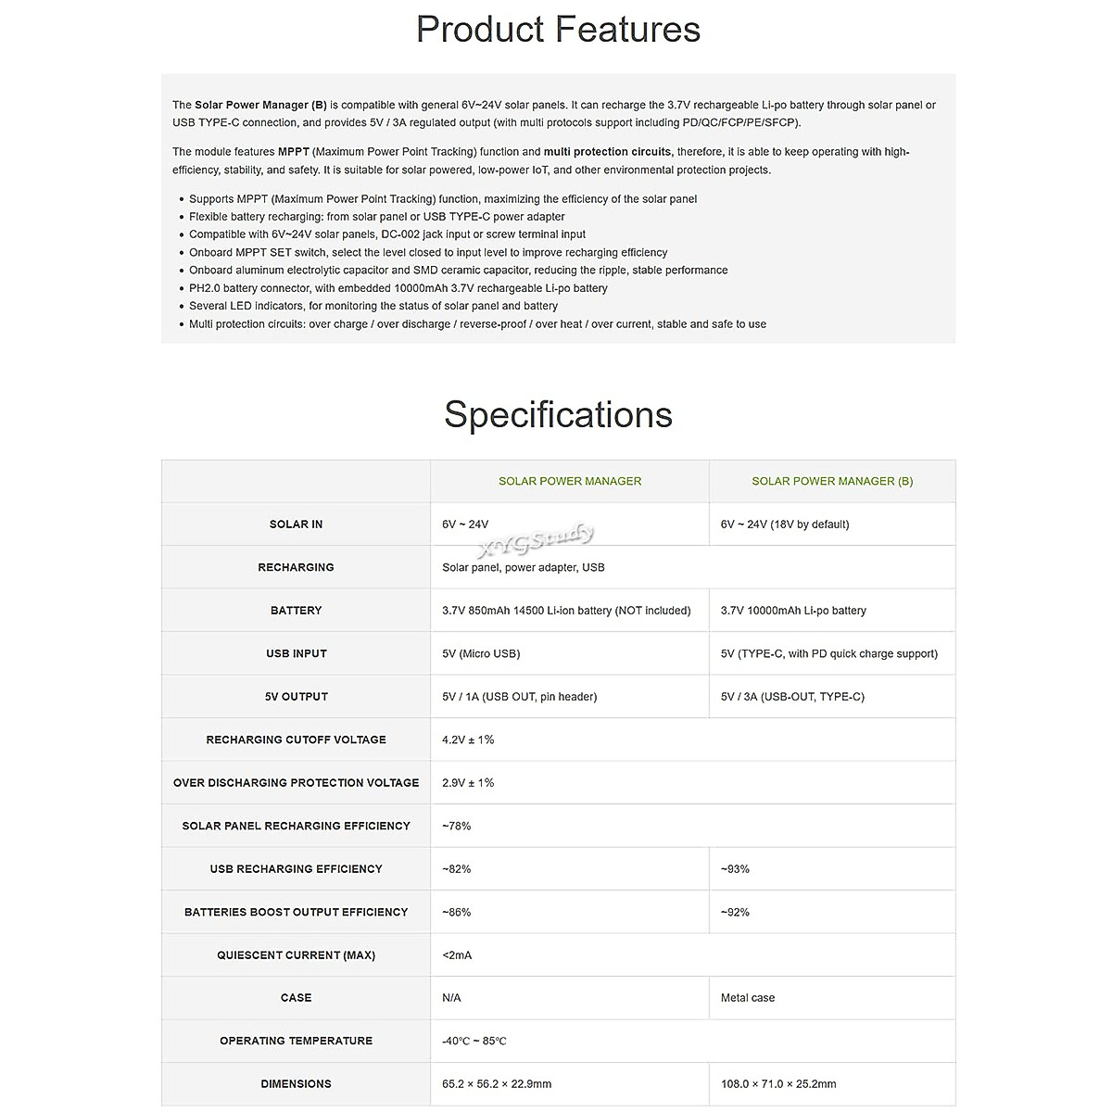
Task: Click the BATTERY row label
Action: (x=296, y=611)
